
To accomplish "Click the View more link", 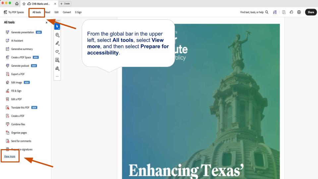I will [x=10, y=156].
